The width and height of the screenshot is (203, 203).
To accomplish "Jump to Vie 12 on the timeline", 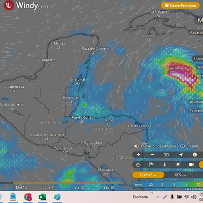I will (x=79, y=187).
